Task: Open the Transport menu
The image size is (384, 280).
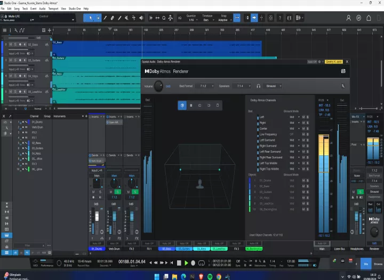Action: click(53, 9)
